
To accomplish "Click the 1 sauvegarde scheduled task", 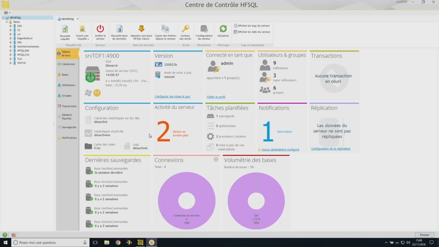I will [221, 116].
